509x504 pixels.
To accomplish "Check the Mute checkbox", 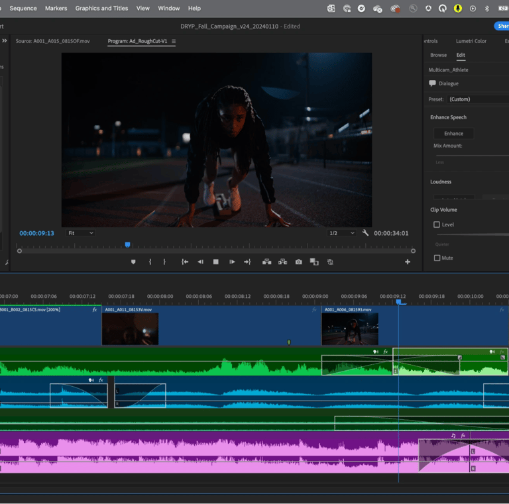I will tap(437, 258).
